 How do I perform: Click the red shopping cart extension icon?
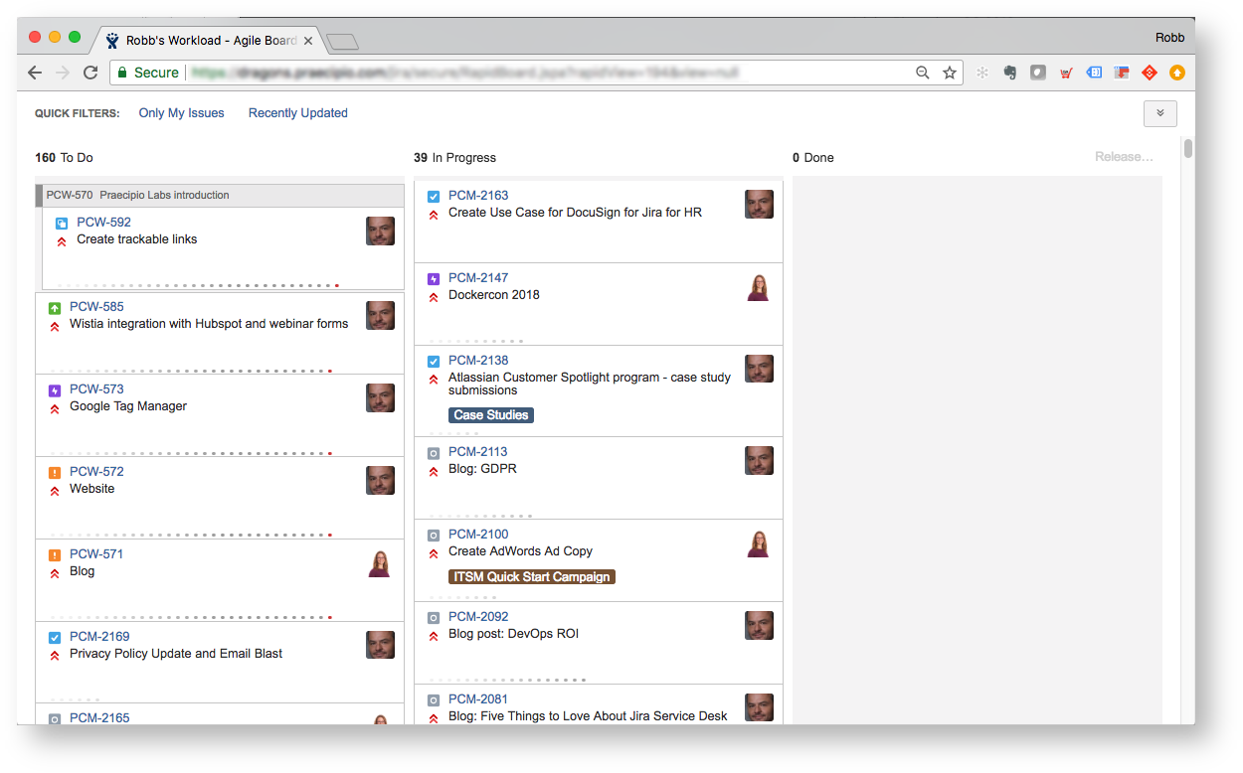pos(1066,73)
